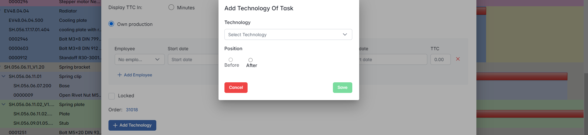Select the Own production option
Screen dimensions: 588x135
tap(111, 24)
